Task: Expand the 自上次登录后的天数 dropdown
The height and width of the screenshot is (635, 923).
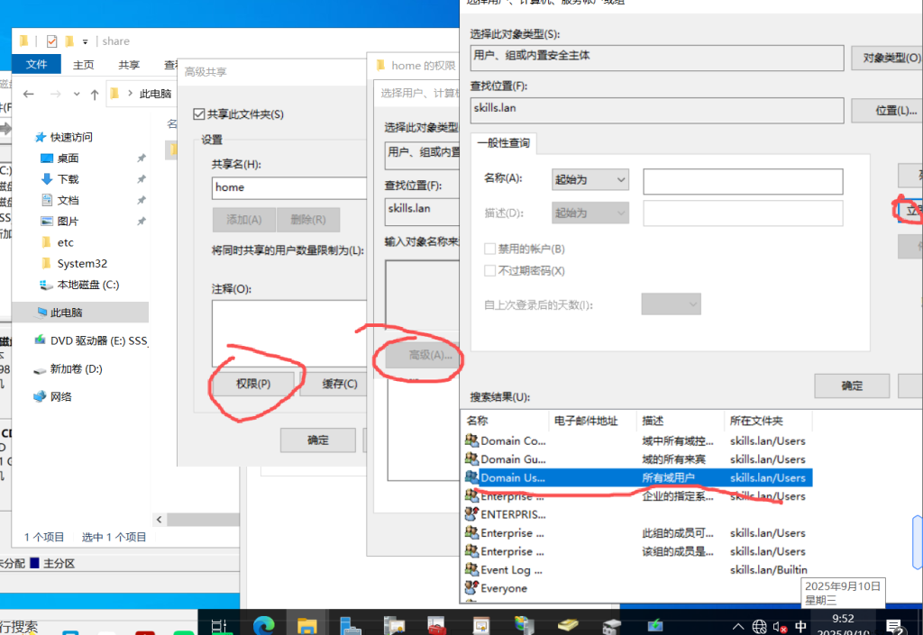Action: click(x=671, y=304)
